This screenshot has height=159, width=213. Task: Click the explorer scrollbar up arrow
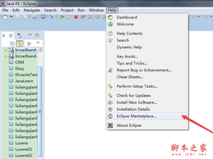pos(40,50)
